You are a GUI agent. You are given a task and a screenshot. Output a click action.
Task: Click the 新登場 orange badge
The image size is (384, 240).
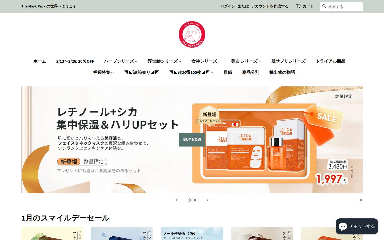[x=69, y=162]
